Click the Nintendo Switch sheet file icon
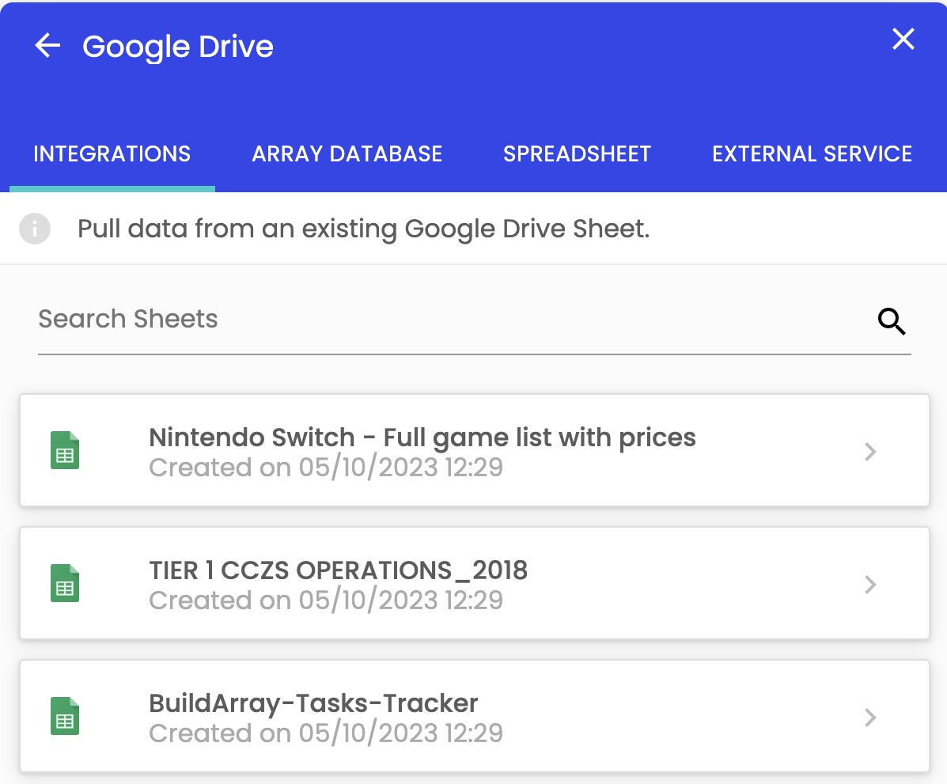947x784 pixels. click(65, 451)
